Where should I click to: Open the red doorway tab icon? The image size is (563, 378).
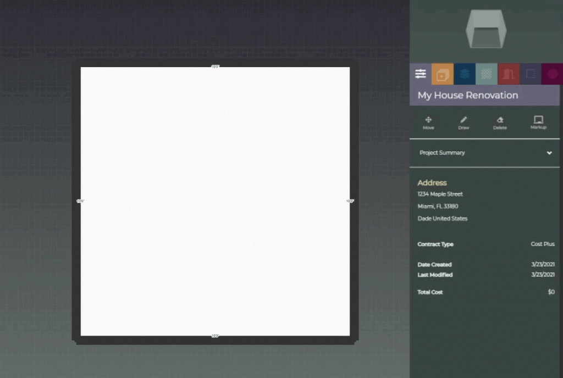(509, 74)
